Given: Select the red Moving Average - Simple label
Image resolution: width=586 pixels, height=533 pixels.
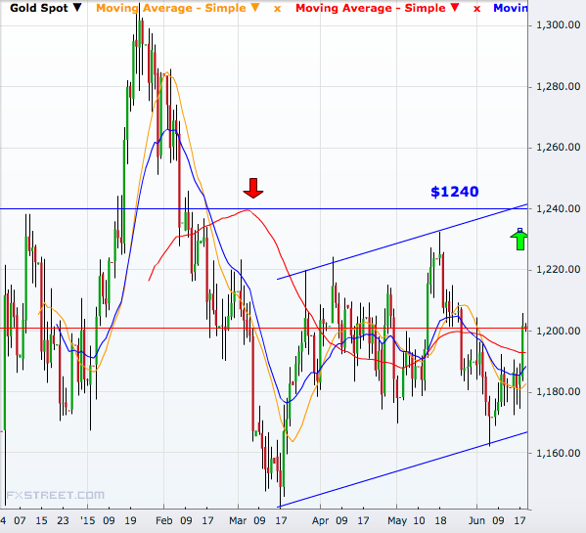Looking at the screenshot, I should pyautogui.click(x=371, y=8).
